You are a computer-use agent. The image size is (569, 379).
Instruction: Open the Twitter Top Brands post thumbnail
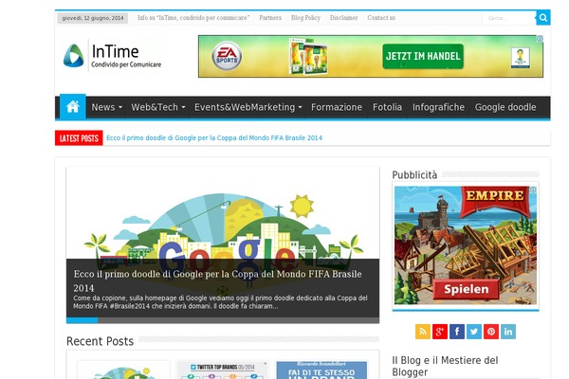[x=223, y=370]
